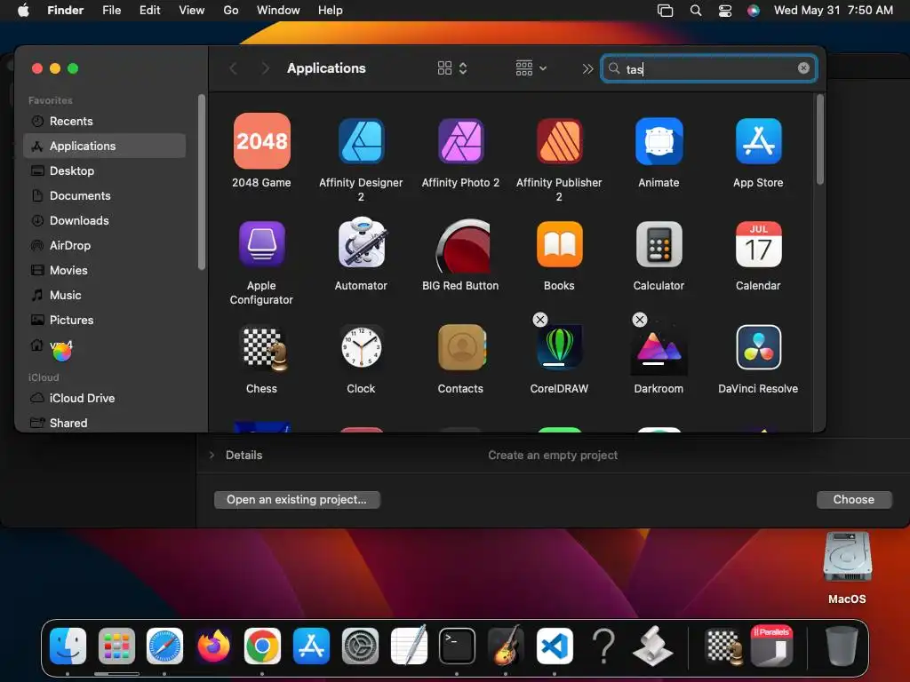Open the MacOS drive on desktop

(x=847, y=558)
